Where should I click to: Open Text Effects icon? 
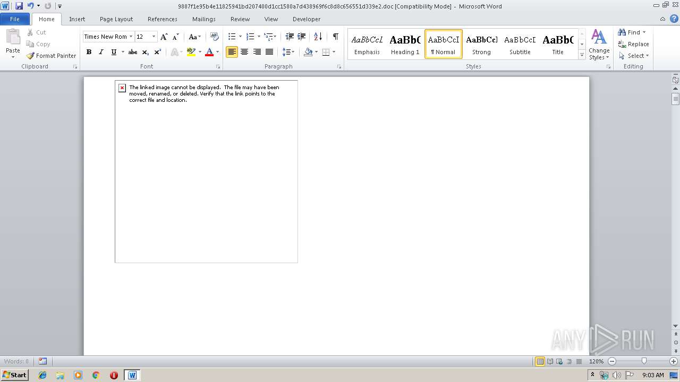click(173, 52)
